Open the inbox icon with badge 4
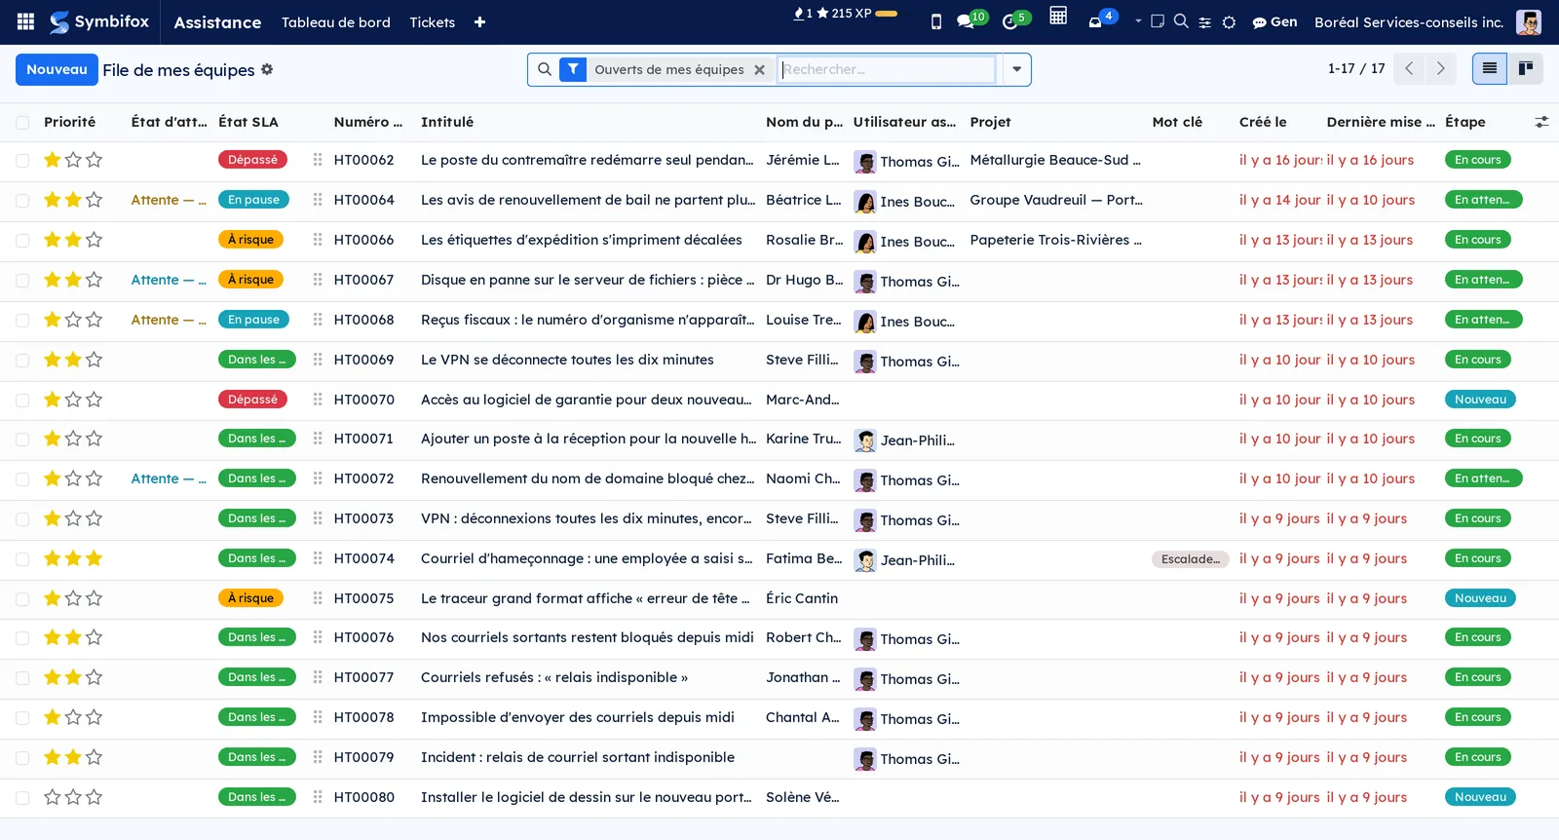This screenshot has width=1559, height=840. [1100, 20]
